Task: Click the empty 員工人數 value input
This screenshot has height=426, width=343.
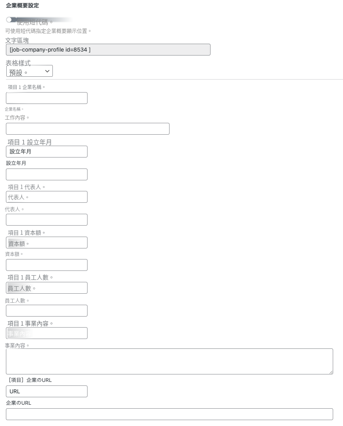Action: click(x=47, y=311)
